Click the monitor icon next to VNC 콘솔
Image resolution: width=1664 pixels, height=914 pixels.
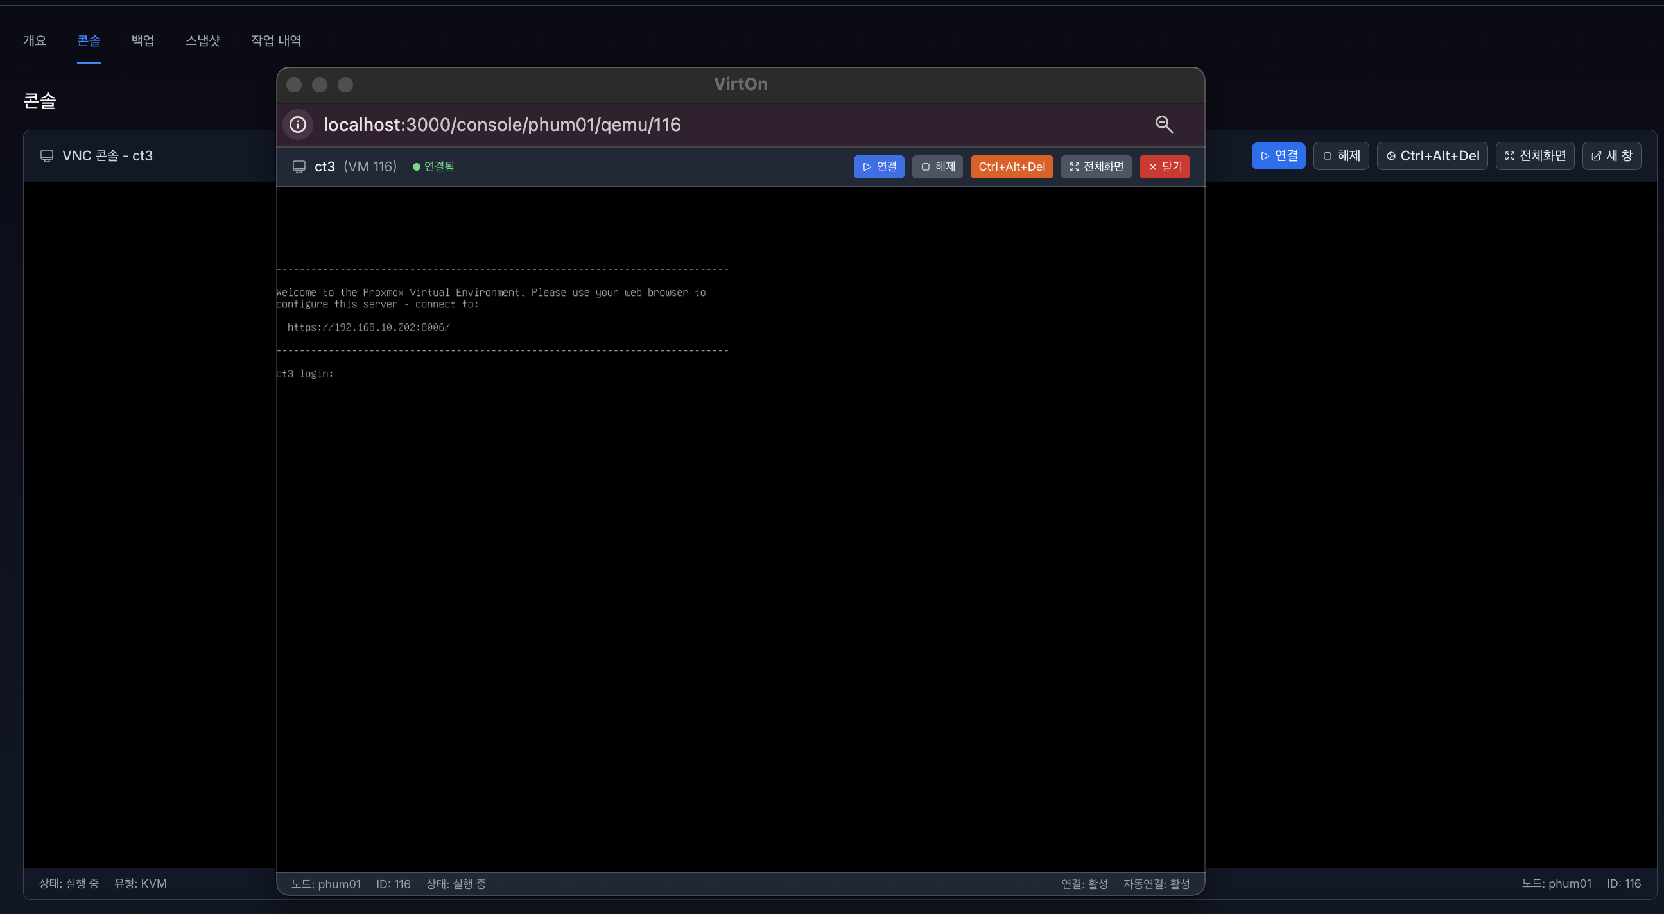click(46, 156)
